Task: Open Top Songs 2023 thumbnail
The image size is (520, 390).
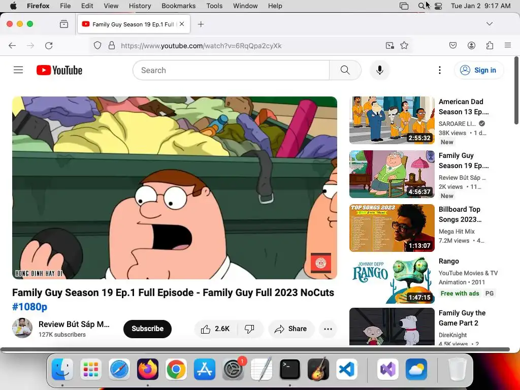Action: [392, 228]
